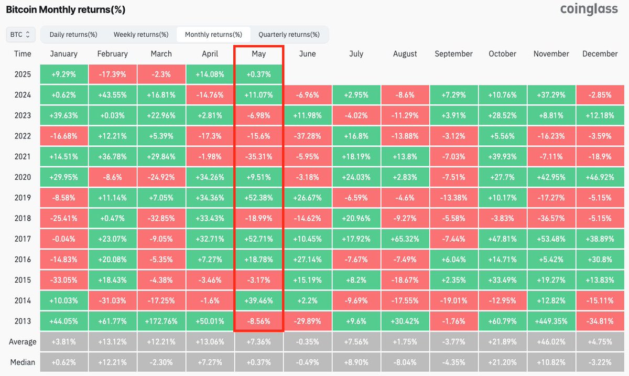Click the 2019 May +52.38% cell
The image size is (629, 376).
(258, 198)
